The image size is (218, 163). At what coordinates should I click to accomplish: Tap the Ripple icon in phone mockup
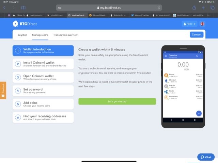click(x=166, y=92)
